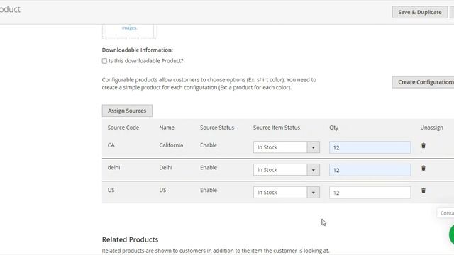This screenshot has height=255, width=454.
Task: Click Save & Duplicate button
Action: pos(419,12)
